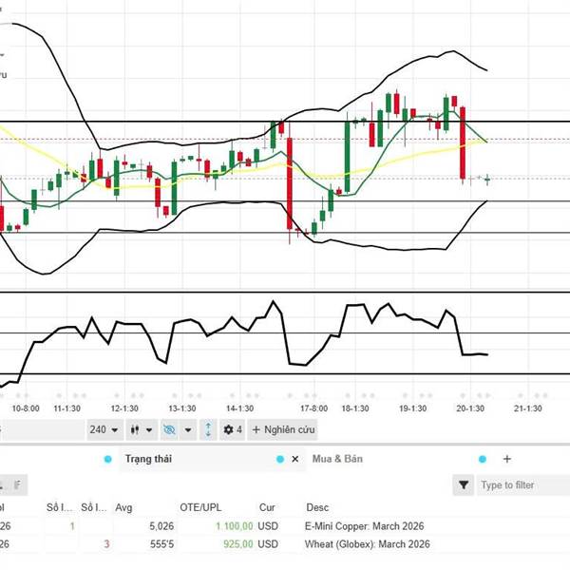Add a new panel tab with plus
570x570 pixels.
[x=507, y=459]
